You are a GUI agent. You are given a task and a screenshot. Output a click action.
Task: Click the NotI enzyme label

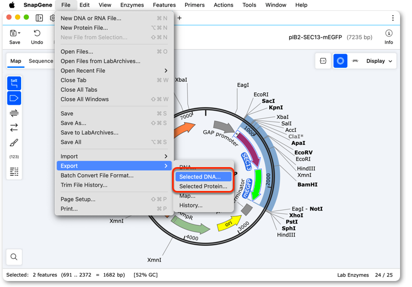tap(316, 209)
